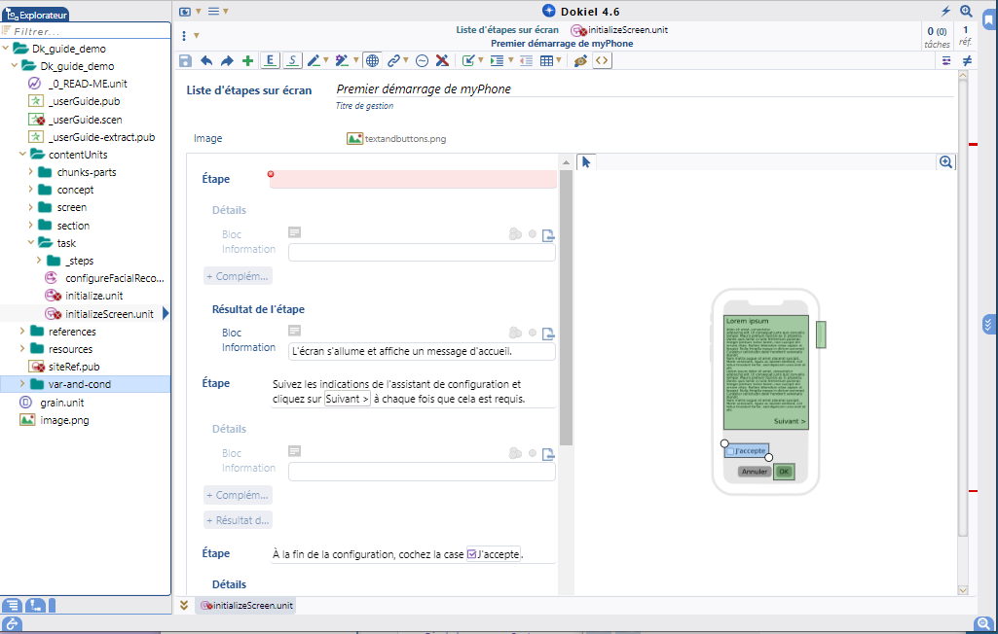Open the dropdown arrow beside the pencil tool
Screen dimensions: 998x634
326,60
